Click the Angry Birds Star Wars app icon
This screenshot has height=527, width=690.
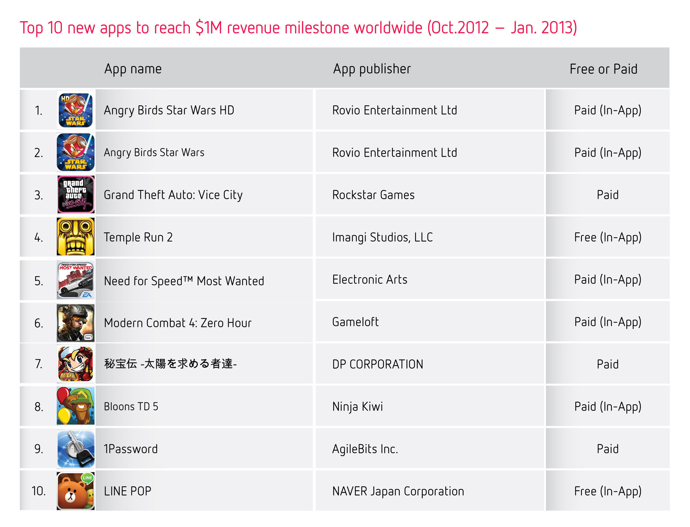click(75, 152)
